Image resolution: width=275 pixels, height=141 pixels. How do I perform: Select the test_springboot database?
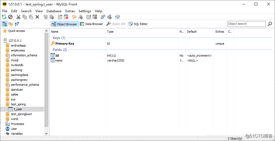(x=21, y=114)
